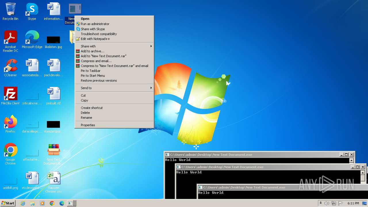Choose Add to "New Text Document.rar"
368x207 pixels.
coord(114,56)
